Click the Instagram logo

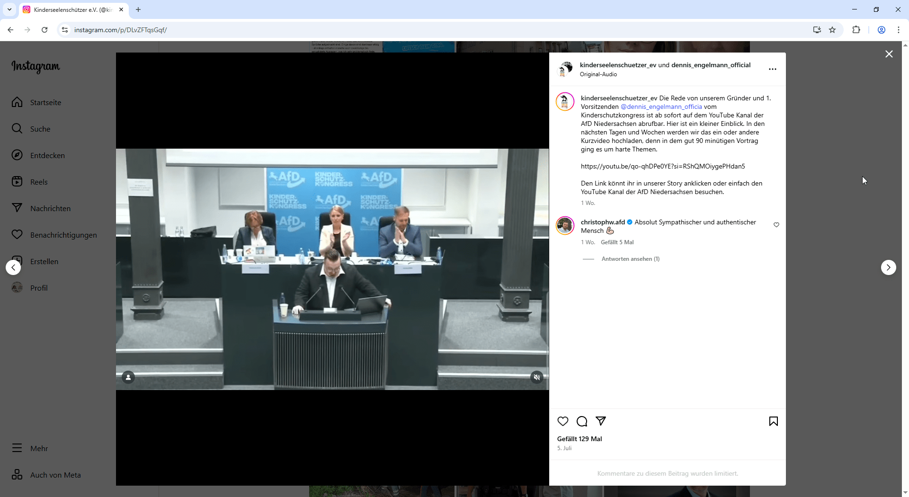coord(36,66)
